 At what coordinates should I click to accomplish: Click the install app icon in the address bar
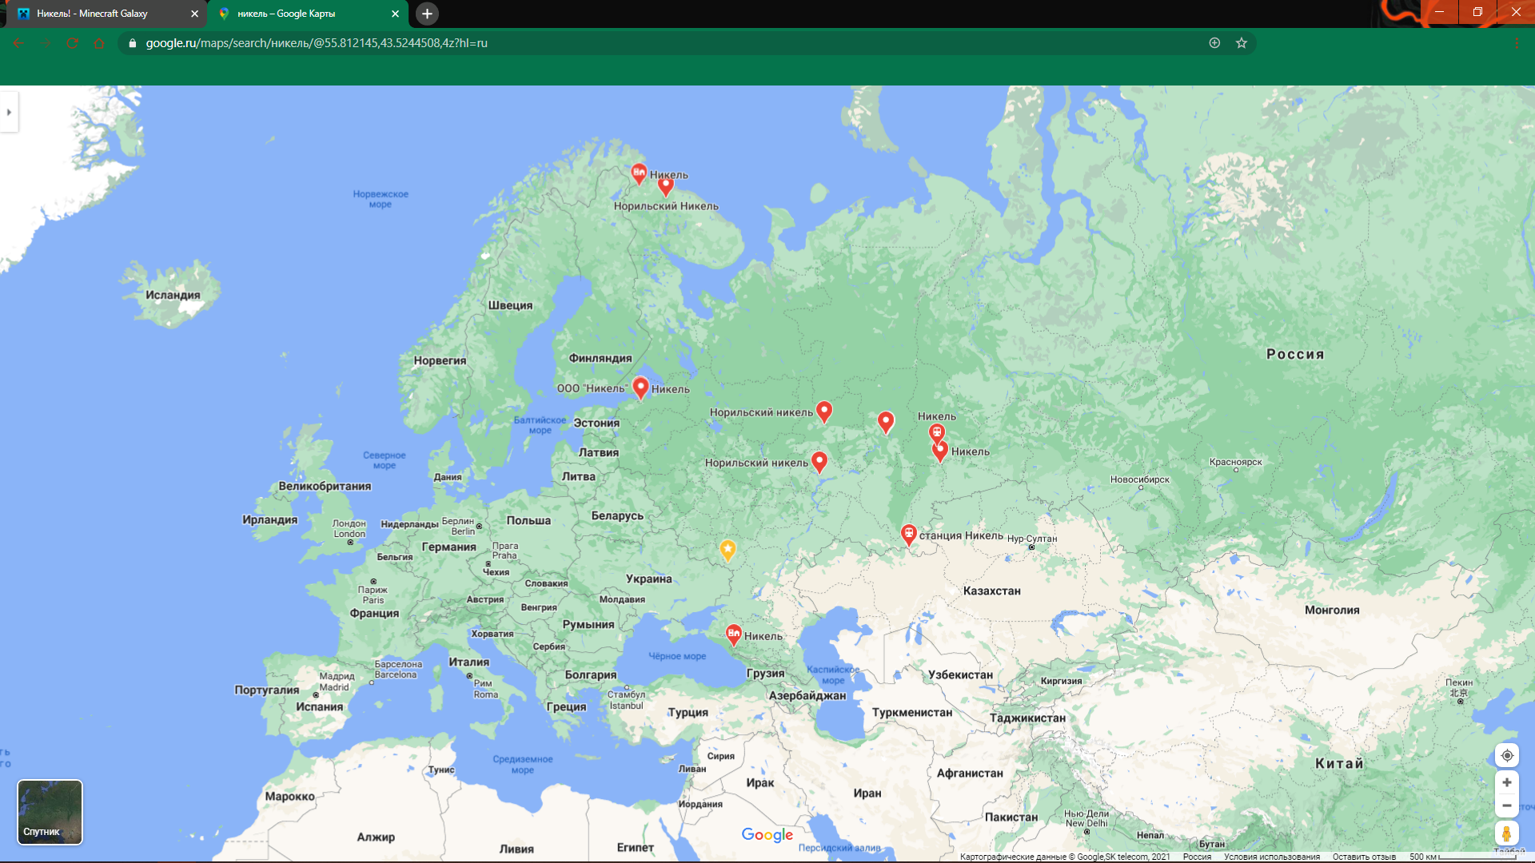click(1214, 43)
